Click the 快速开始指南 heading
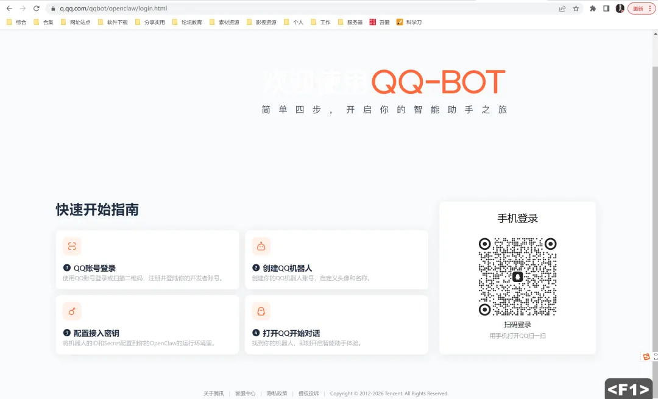This screenshot has width=658, height=399. (97, 210)
